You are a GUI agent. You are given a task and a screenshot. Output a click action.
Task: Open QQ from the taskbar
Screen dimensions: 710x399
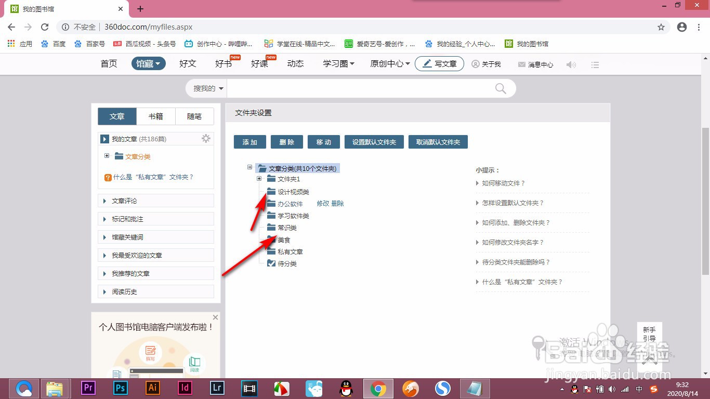click(346, 388)
